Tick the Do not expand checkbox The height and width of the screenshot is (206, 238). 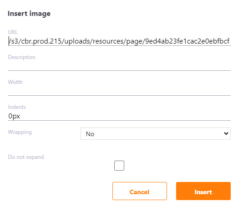pos(119,166)
